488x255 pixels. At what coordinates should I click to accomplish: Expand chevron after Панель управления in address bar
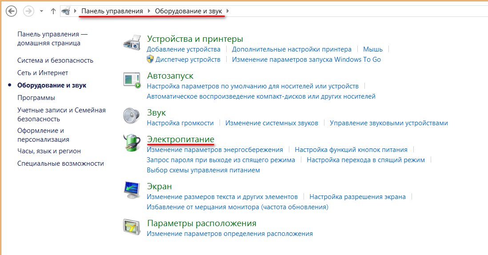(149, 11)
